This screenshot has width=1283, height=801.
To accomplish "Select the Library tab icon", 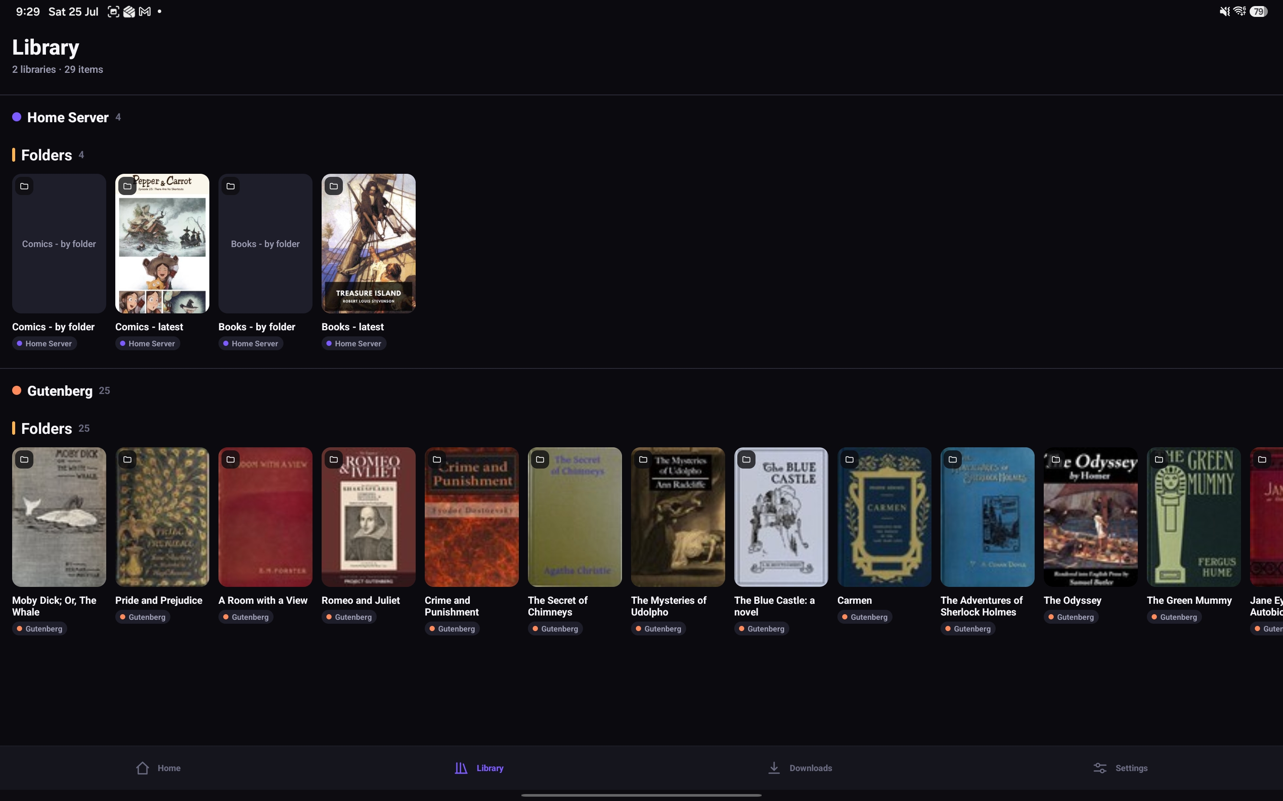I will (461, 768).
